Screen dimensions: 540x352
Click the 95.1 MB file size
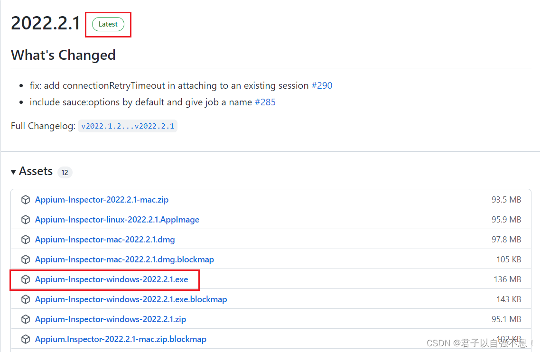tap(506, 319)
